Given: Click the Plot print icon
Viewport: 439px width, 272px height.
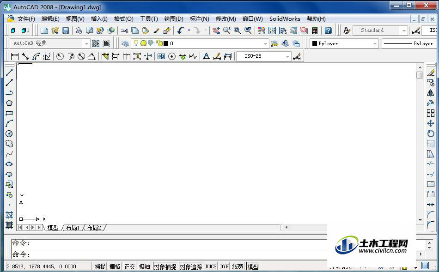Looking at the screenshot, I should click(79, 30).
